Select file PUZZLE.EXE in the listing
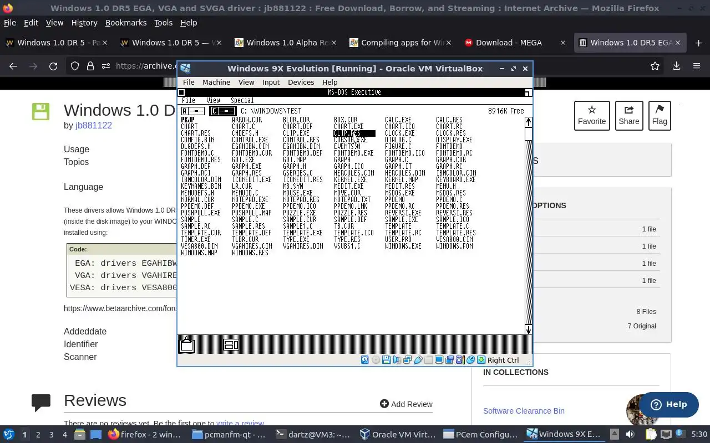Screen dimensions: 710x443 click(x=300, y=213)
